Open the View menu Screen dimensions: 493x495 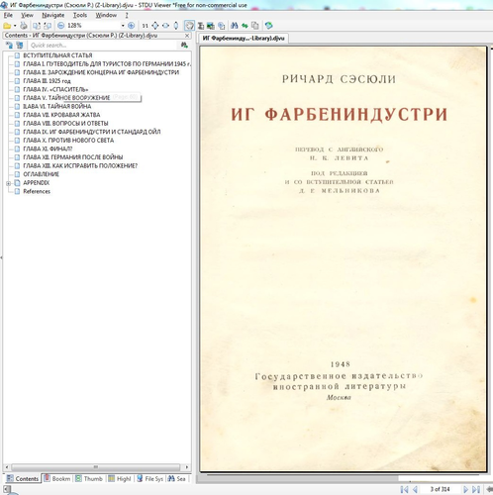point(28,15)
